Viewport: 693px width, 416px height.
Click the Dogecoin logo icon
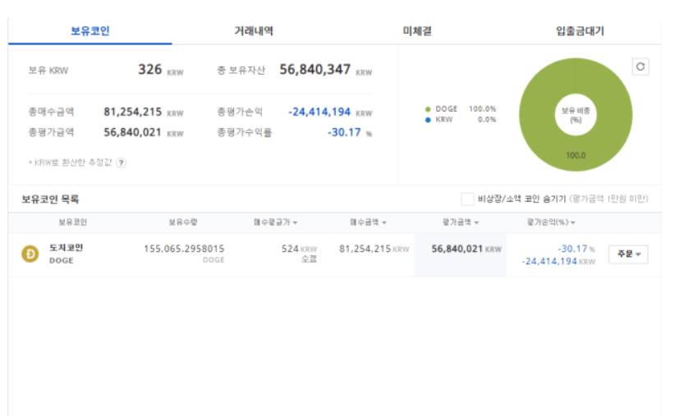click(30, 254)
